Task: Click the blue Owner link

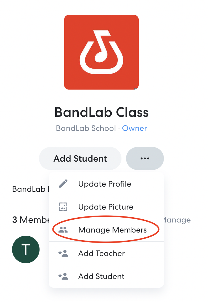Action: pyautogui.click(x=134, y=128)
